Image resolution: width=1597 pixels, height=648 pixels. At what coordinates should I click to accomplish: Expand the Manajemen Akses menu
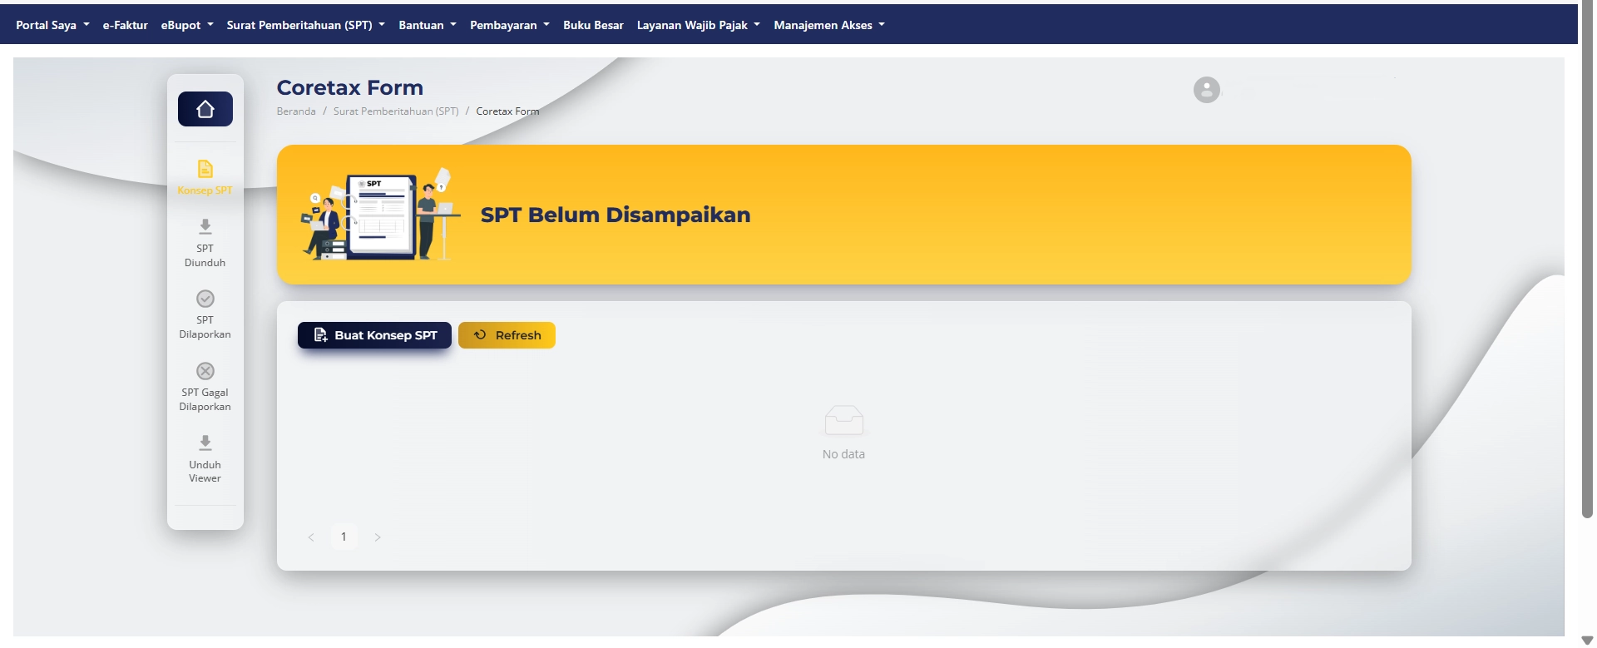coord(829,25)
